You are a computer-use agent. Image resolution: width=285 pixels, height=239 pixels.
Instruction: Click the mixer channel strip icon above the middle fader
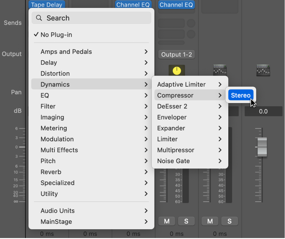point(220,70)
